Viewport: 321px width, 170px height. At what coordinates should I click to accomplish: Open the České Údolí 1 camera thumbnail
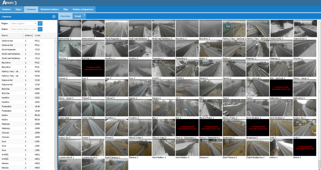pyautogui.click(x=70, y=108)
